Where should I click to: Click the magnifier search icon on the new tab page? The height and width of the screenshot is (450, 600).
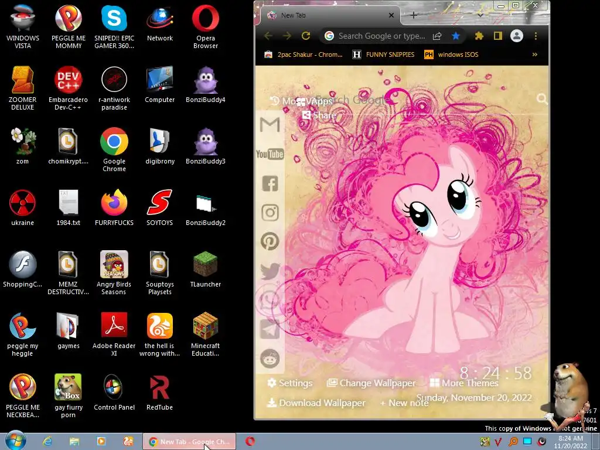click(541, 99)
